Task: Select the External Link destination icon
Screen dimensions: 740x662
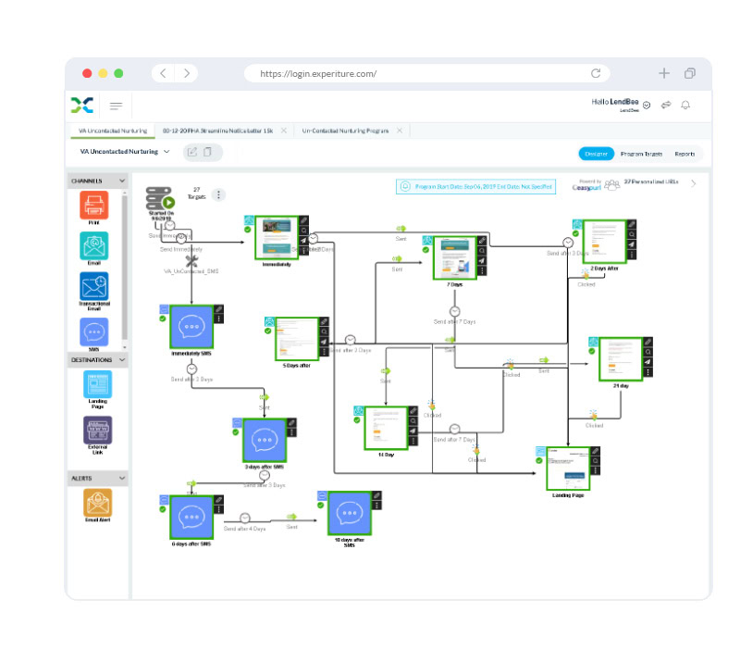Action: pos(98,430)
